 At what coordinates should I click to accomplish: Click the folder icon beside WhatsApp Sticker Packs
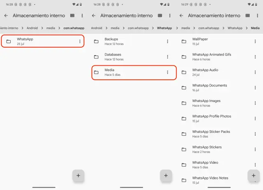pos(184,134)
